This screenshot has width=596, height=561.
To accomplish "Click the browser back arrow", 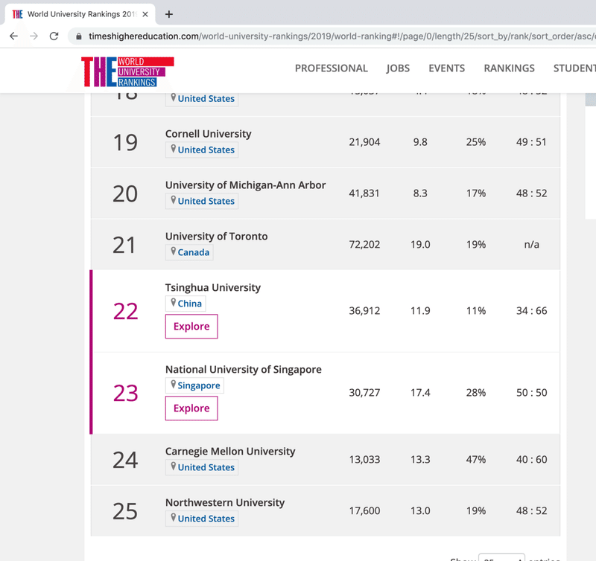I will (x=13, y=36).
